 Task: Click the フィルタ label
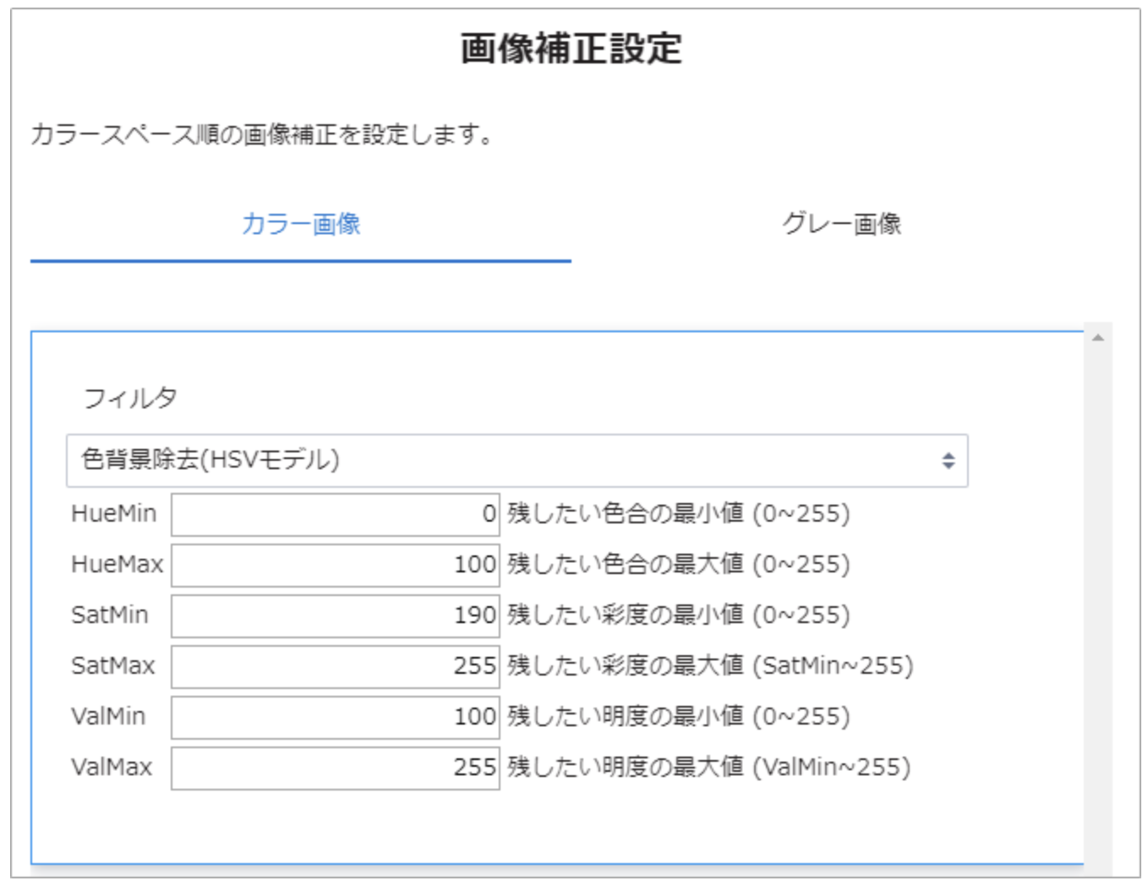pos(130,397)
